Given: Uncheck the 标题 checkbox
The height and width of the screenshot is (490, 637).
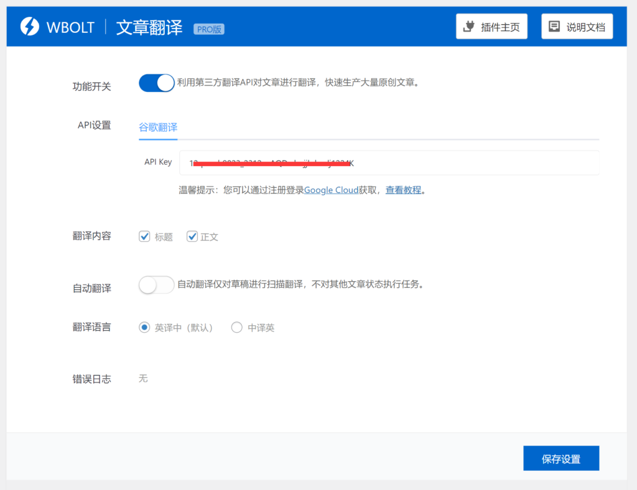Looking at the screenshot, I should (x=144, y=236).
